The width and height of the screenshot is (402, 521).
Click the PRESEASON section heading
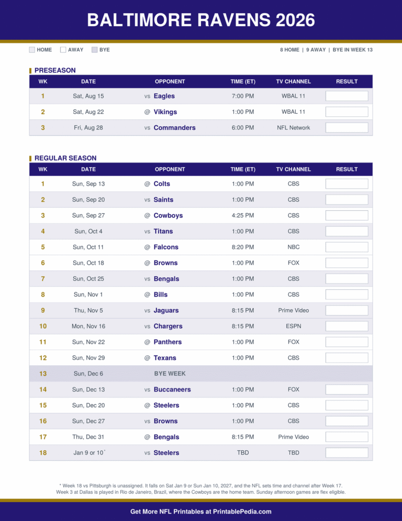[55, 70]
